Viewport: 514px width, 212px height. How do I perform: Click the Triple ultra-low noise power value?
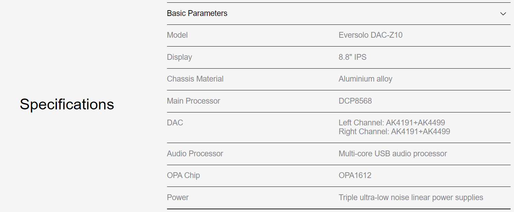tap(411, 197)
